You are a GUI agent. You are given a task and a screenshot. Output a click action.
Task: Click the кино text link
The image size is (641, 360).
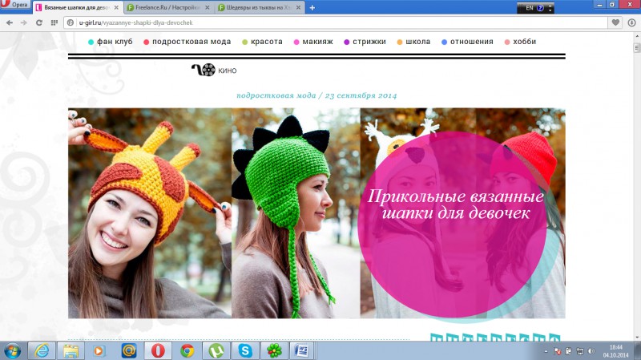pyautogui.click(x=228, y=71)
